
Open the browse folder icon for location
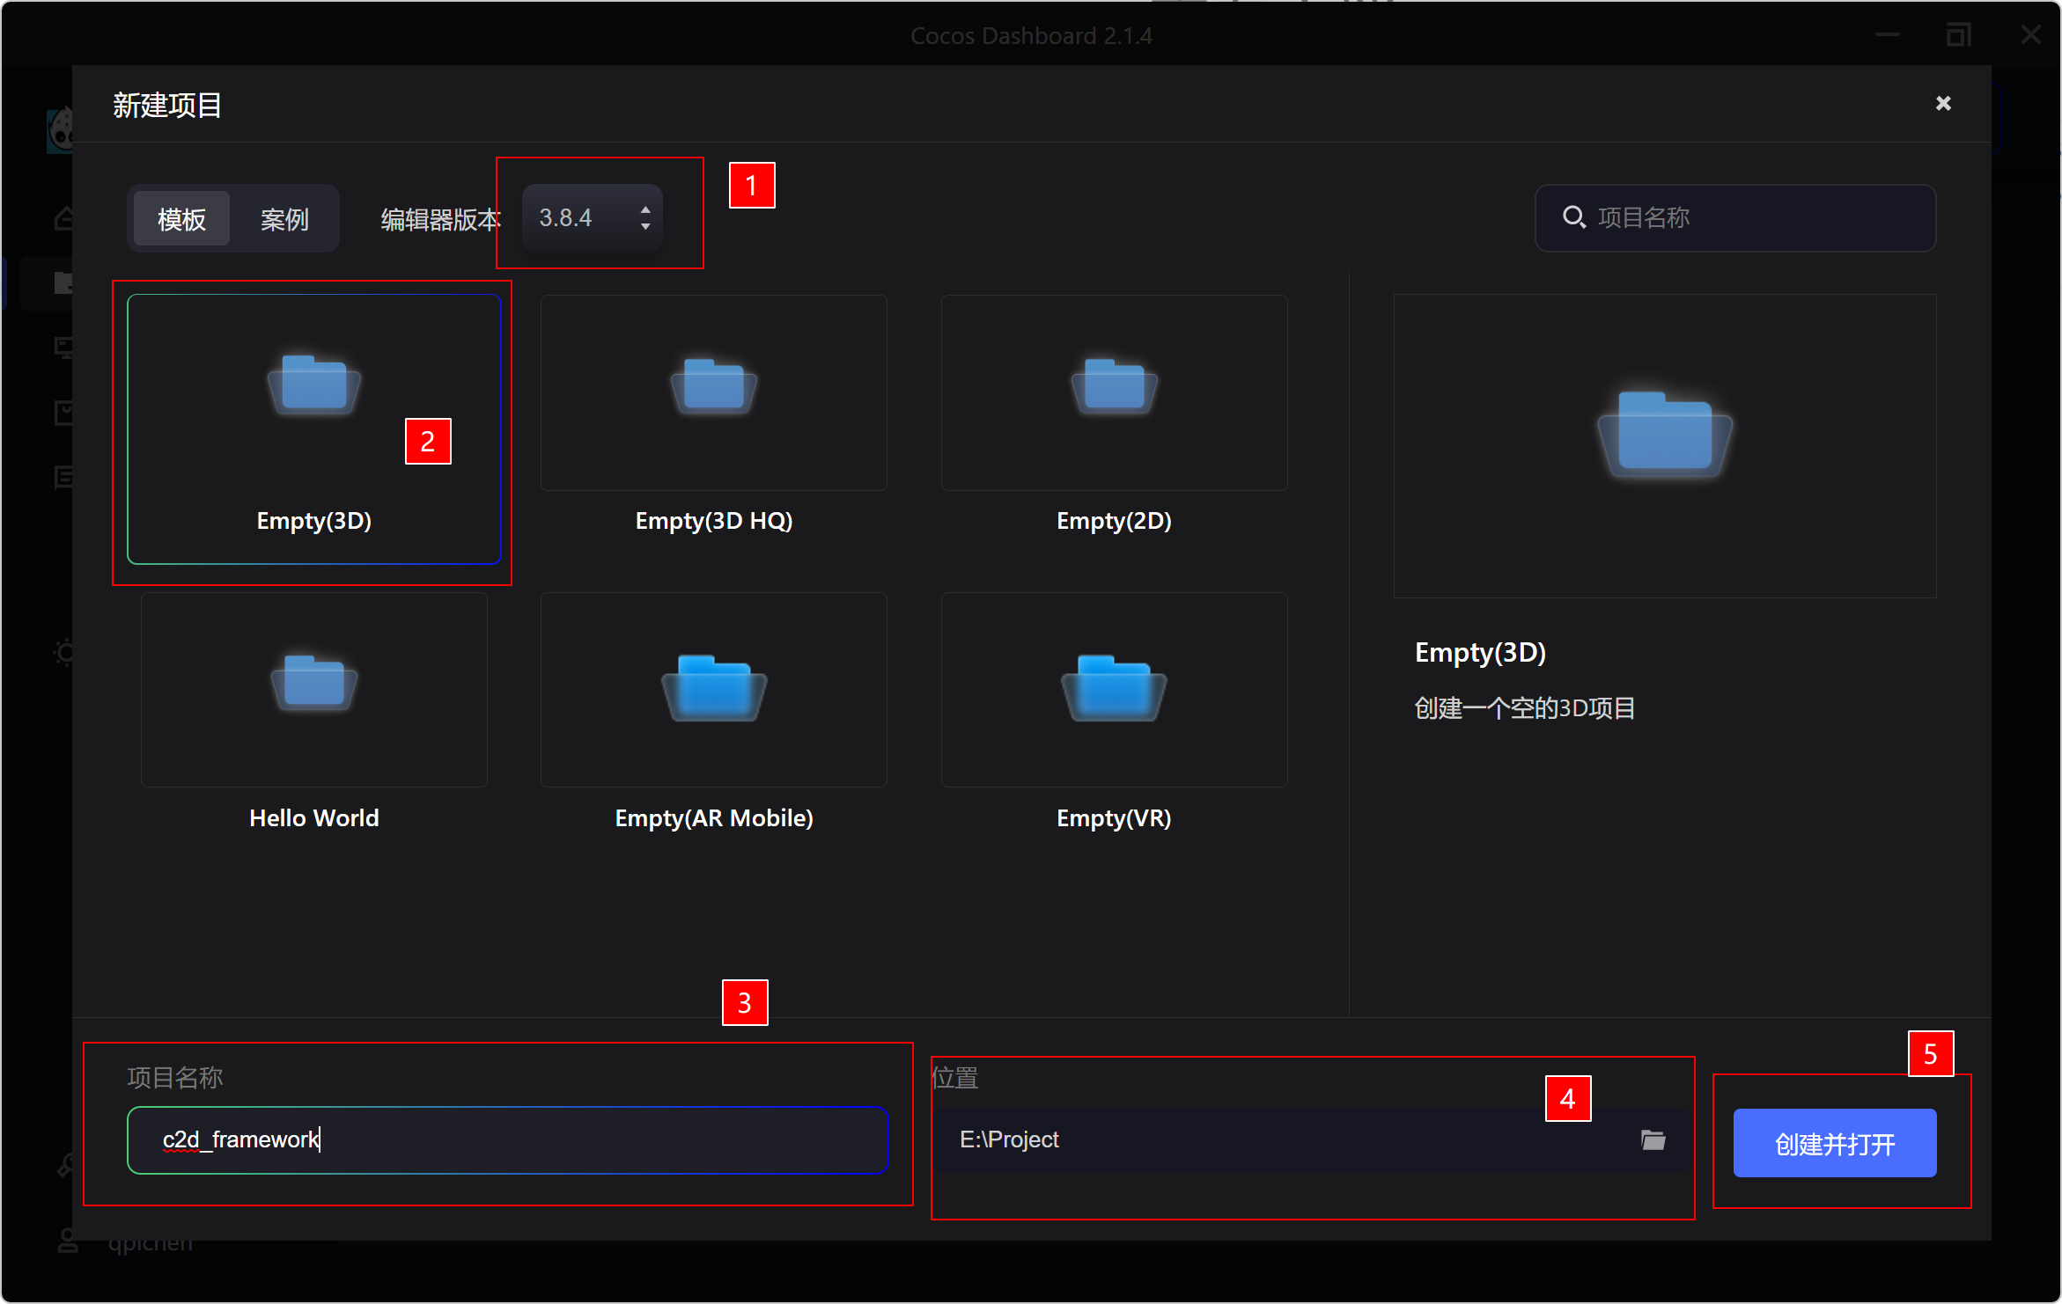(1653, 1140)
